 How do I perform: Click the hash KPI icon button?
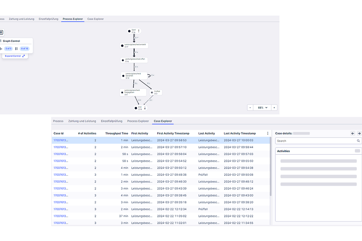[x=1, y=33]
